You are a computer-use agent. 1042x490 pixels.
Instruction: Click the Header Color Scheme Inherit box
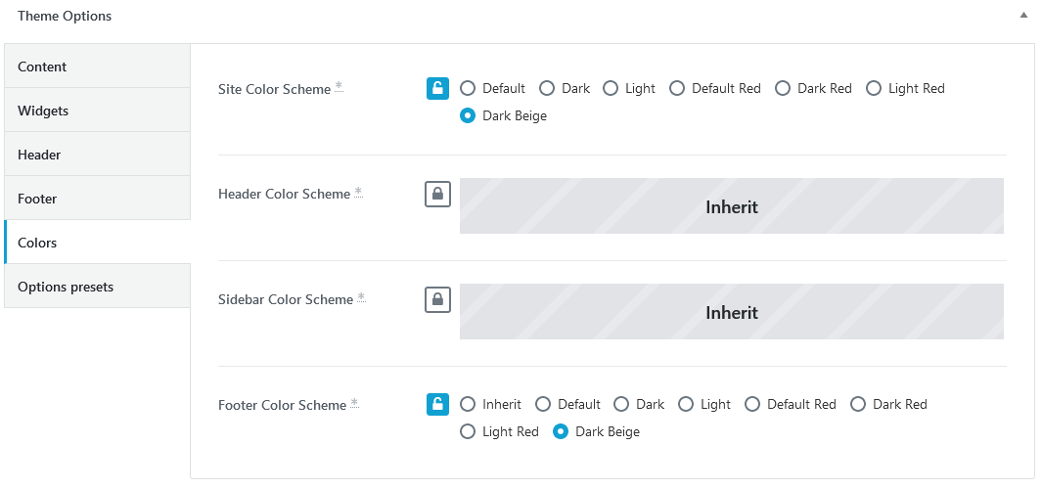(732, 205)
